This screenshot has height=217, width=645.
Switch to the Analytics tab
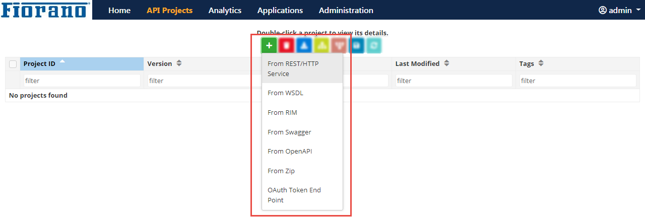[225, 10]
